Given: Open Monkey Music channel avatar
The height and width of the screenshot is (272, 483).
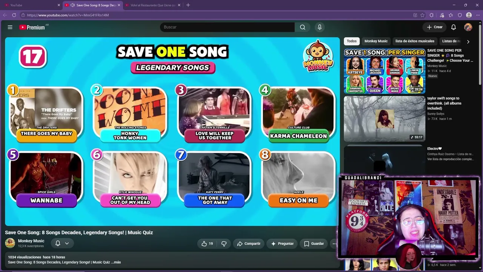Looking at the screenshot, I should point(10,243).
